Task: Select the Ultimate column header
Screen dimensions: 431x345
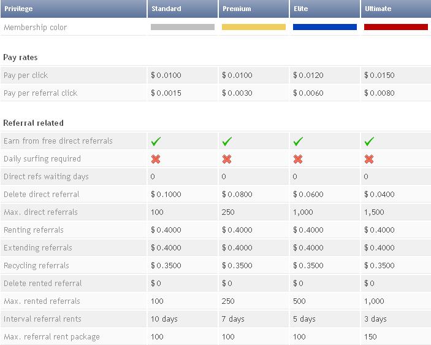Action: pyautogui.click(x=378, y=9)
